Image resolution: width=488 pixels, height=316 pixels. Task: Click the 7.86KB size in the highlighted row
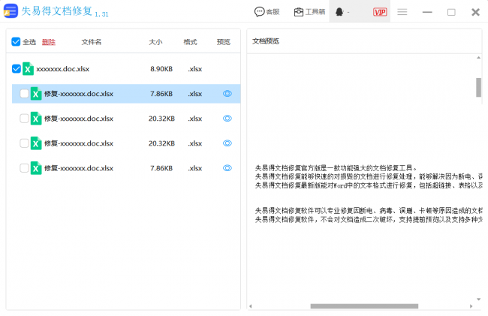click(x=161, y=94)
